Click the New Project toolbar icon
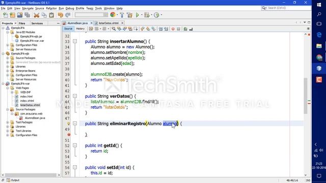326x183 pixels. (x=13, y=15)
